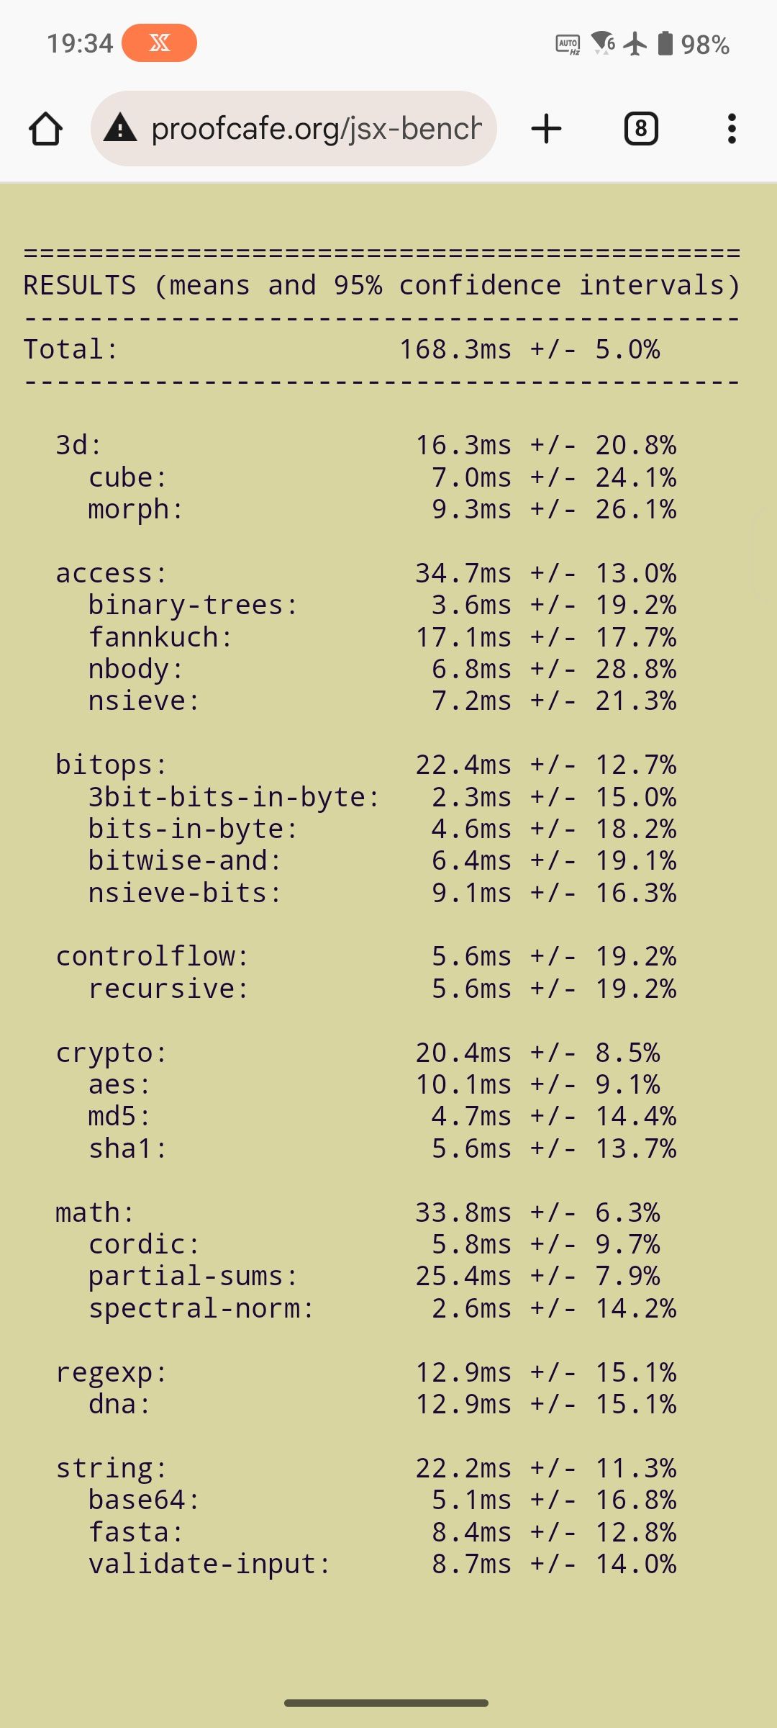777x1728 pixels.
Task: Tap the AUTO Hz refresh rate icon
Action: point(568,45)
